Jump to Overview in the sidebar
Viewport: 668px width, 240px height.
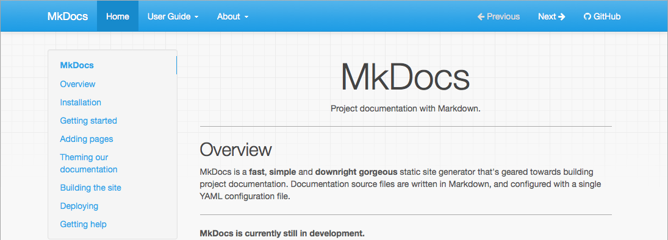pos(77,84)
